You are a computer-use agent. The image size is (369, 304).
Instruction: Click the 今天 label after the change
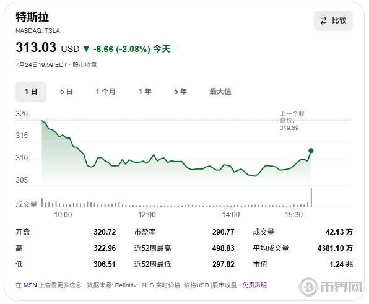coord(162,49)
